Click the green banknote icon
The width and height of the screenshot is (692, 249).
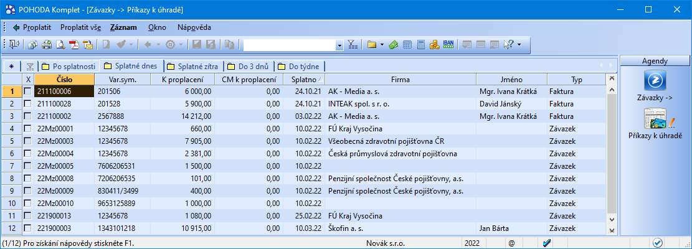coord(394,45)
